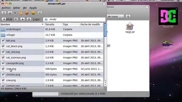The image size is (182, 102).
Task: Click the 02 junio 2013 date cell
Action: [91, 69]
